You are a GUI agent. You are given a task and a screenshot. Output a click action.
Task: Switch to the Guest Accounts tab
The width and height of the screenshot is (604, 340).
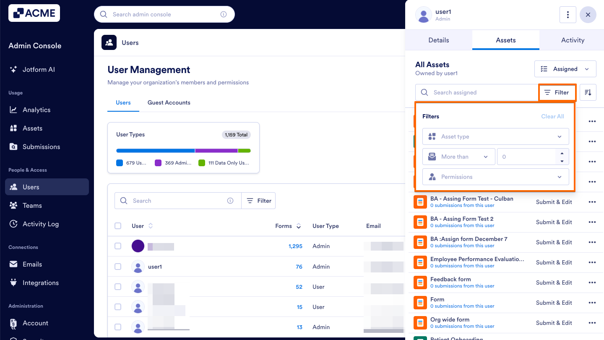pos(169,102)
